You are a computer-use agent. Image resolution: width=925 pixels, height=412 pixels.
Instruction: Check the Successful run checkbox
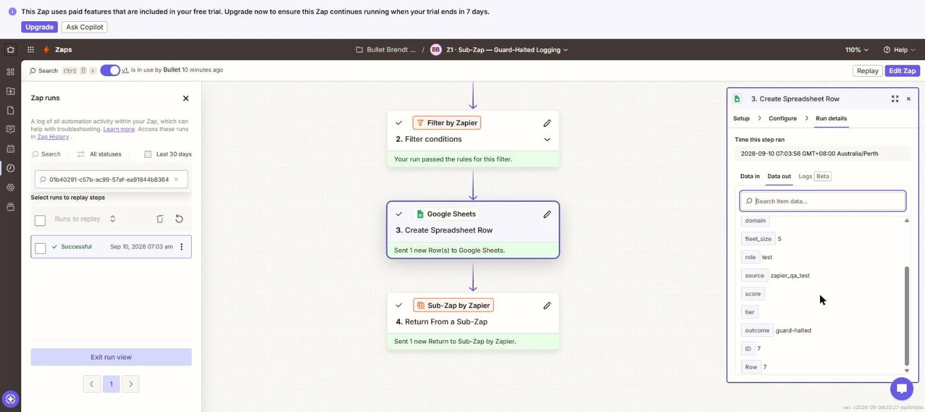coord(40,248)
